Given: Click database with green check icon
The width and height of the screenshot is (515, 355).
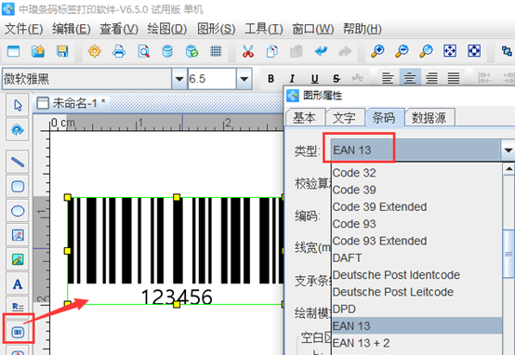Looking at the screenshot, I should [x=191, y=51].
